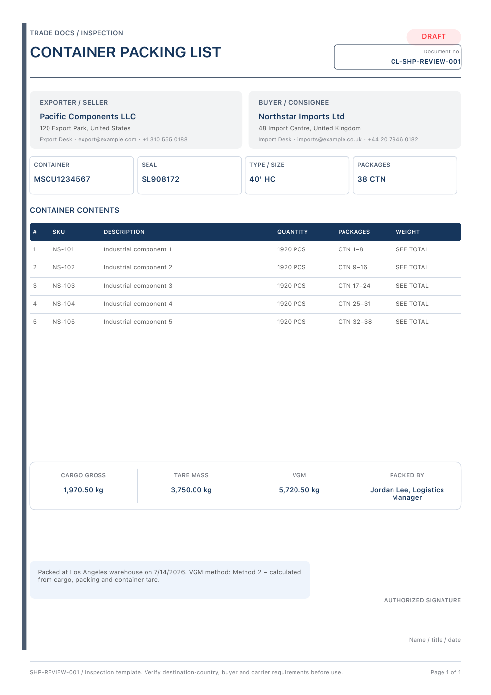Click the SHP-REVIEW-001 footer disclaimer text
The image size is (491, 695).
pos(186,672)
